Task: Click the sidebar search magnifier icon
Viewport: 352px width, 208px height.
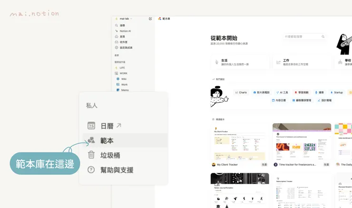Action: pyautogui.click(x=116, y=25)
